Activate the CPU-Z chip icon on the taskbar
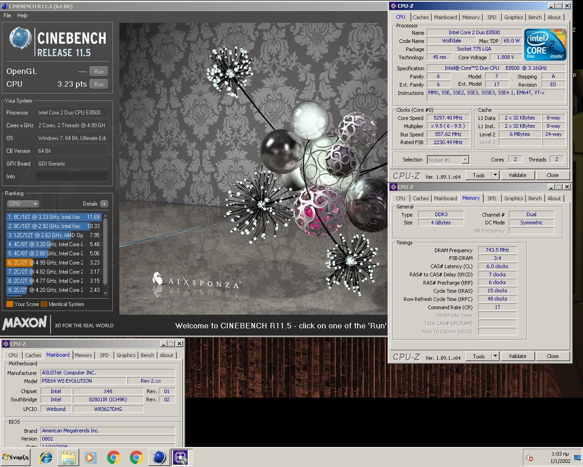The height and width of the screenshot is (467, 583). (x=181, y=457)
